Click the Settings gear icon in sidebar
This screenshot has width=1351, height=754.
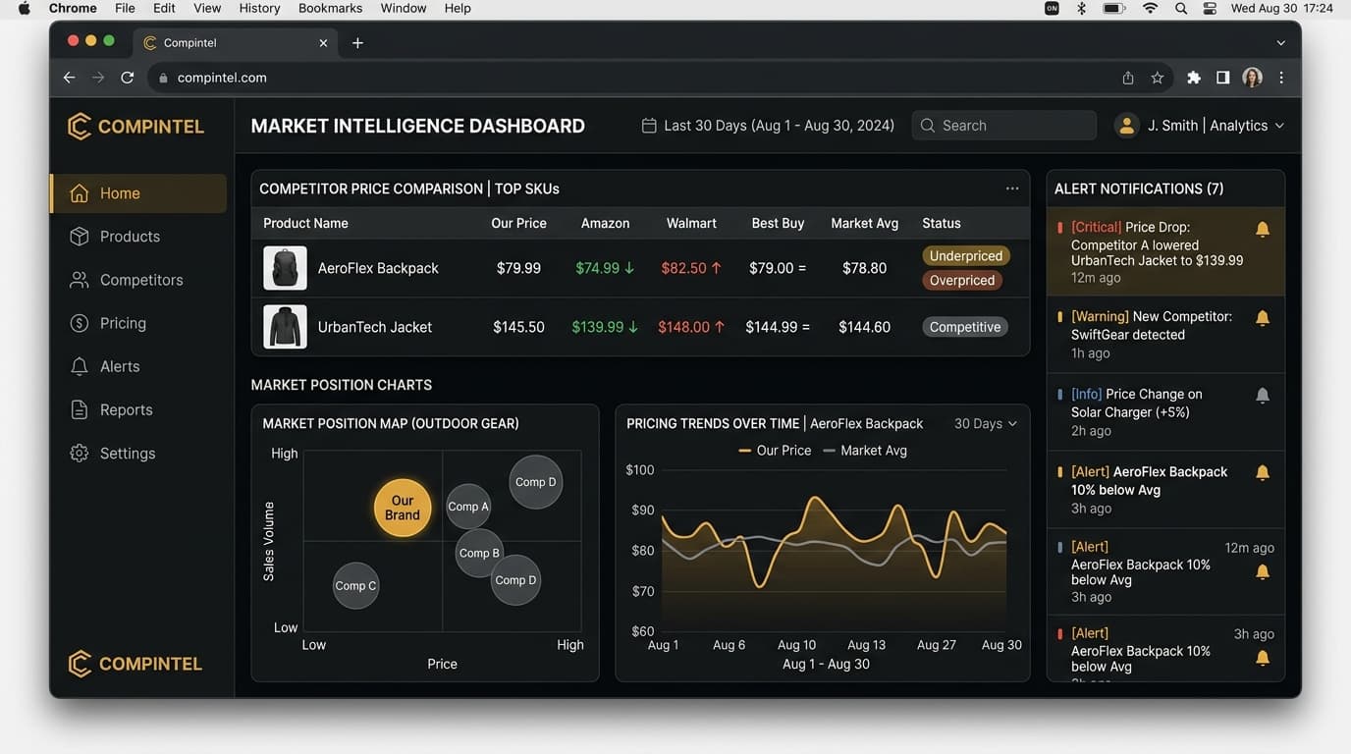coord(80,454)
